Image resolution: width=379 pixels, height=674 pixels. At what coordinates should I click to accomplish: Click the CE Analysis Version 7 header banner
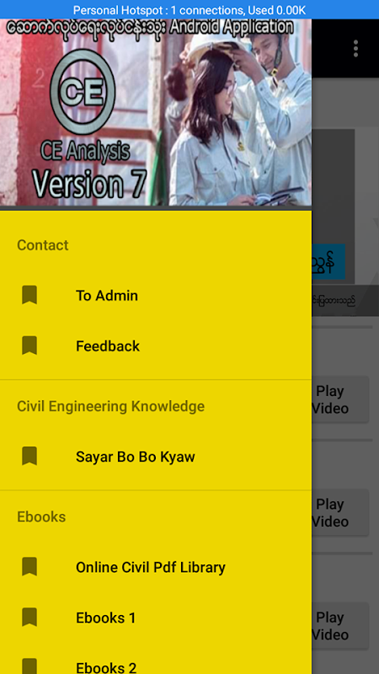pyautogui.click(x=156, y=112)
